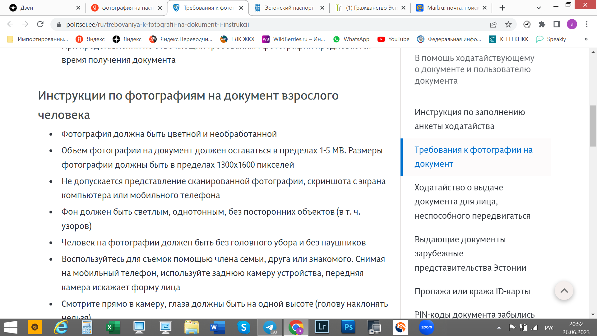Click the share page icon in the address bar

click(493, 24)
